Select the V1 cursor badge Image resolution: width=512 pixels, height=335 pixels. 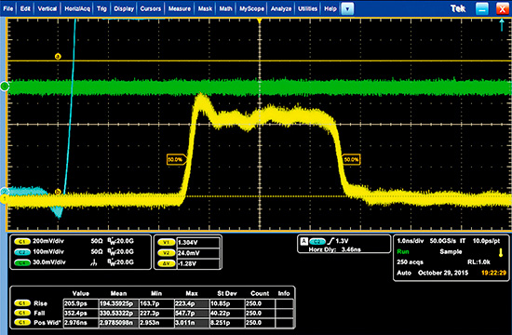167,242
